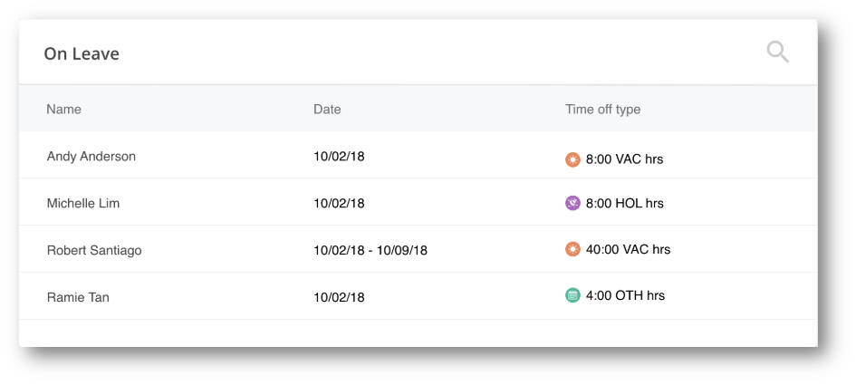This screenshot has height=385, width=856.
Task: Click the 40:00 VAC hrs entry
Action: [x=628, y=249]
